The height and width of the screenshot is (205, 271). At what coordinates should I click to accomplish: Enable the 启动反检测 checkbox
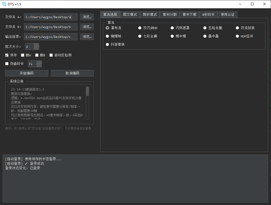point(51,55)
